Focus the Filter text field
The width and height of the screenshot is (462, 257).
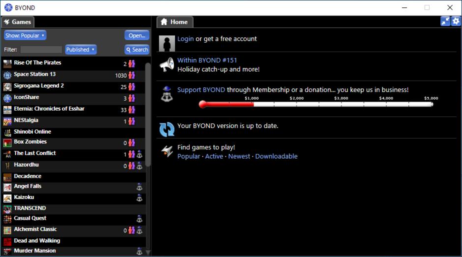[41, 50]
